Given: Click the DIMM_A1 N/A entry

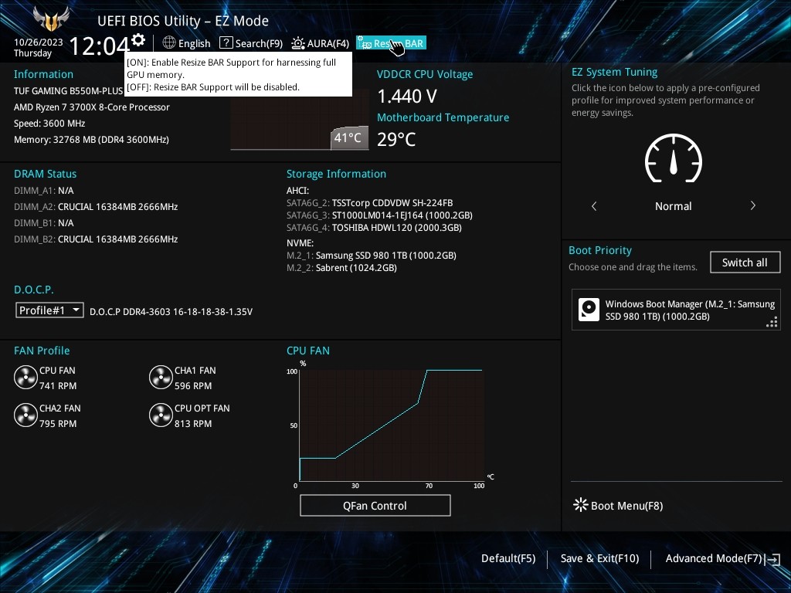Looking at the screenshot, I should [x=44, y=191].
